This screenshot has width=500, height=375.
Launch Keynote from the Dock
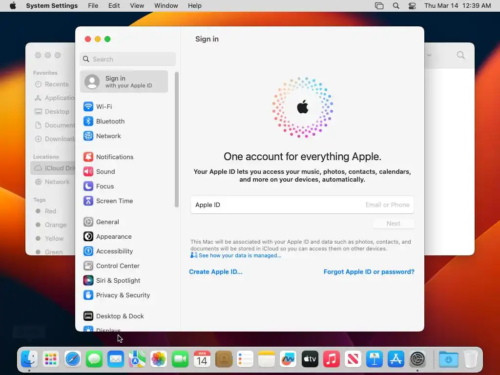(x=375, y=359)
